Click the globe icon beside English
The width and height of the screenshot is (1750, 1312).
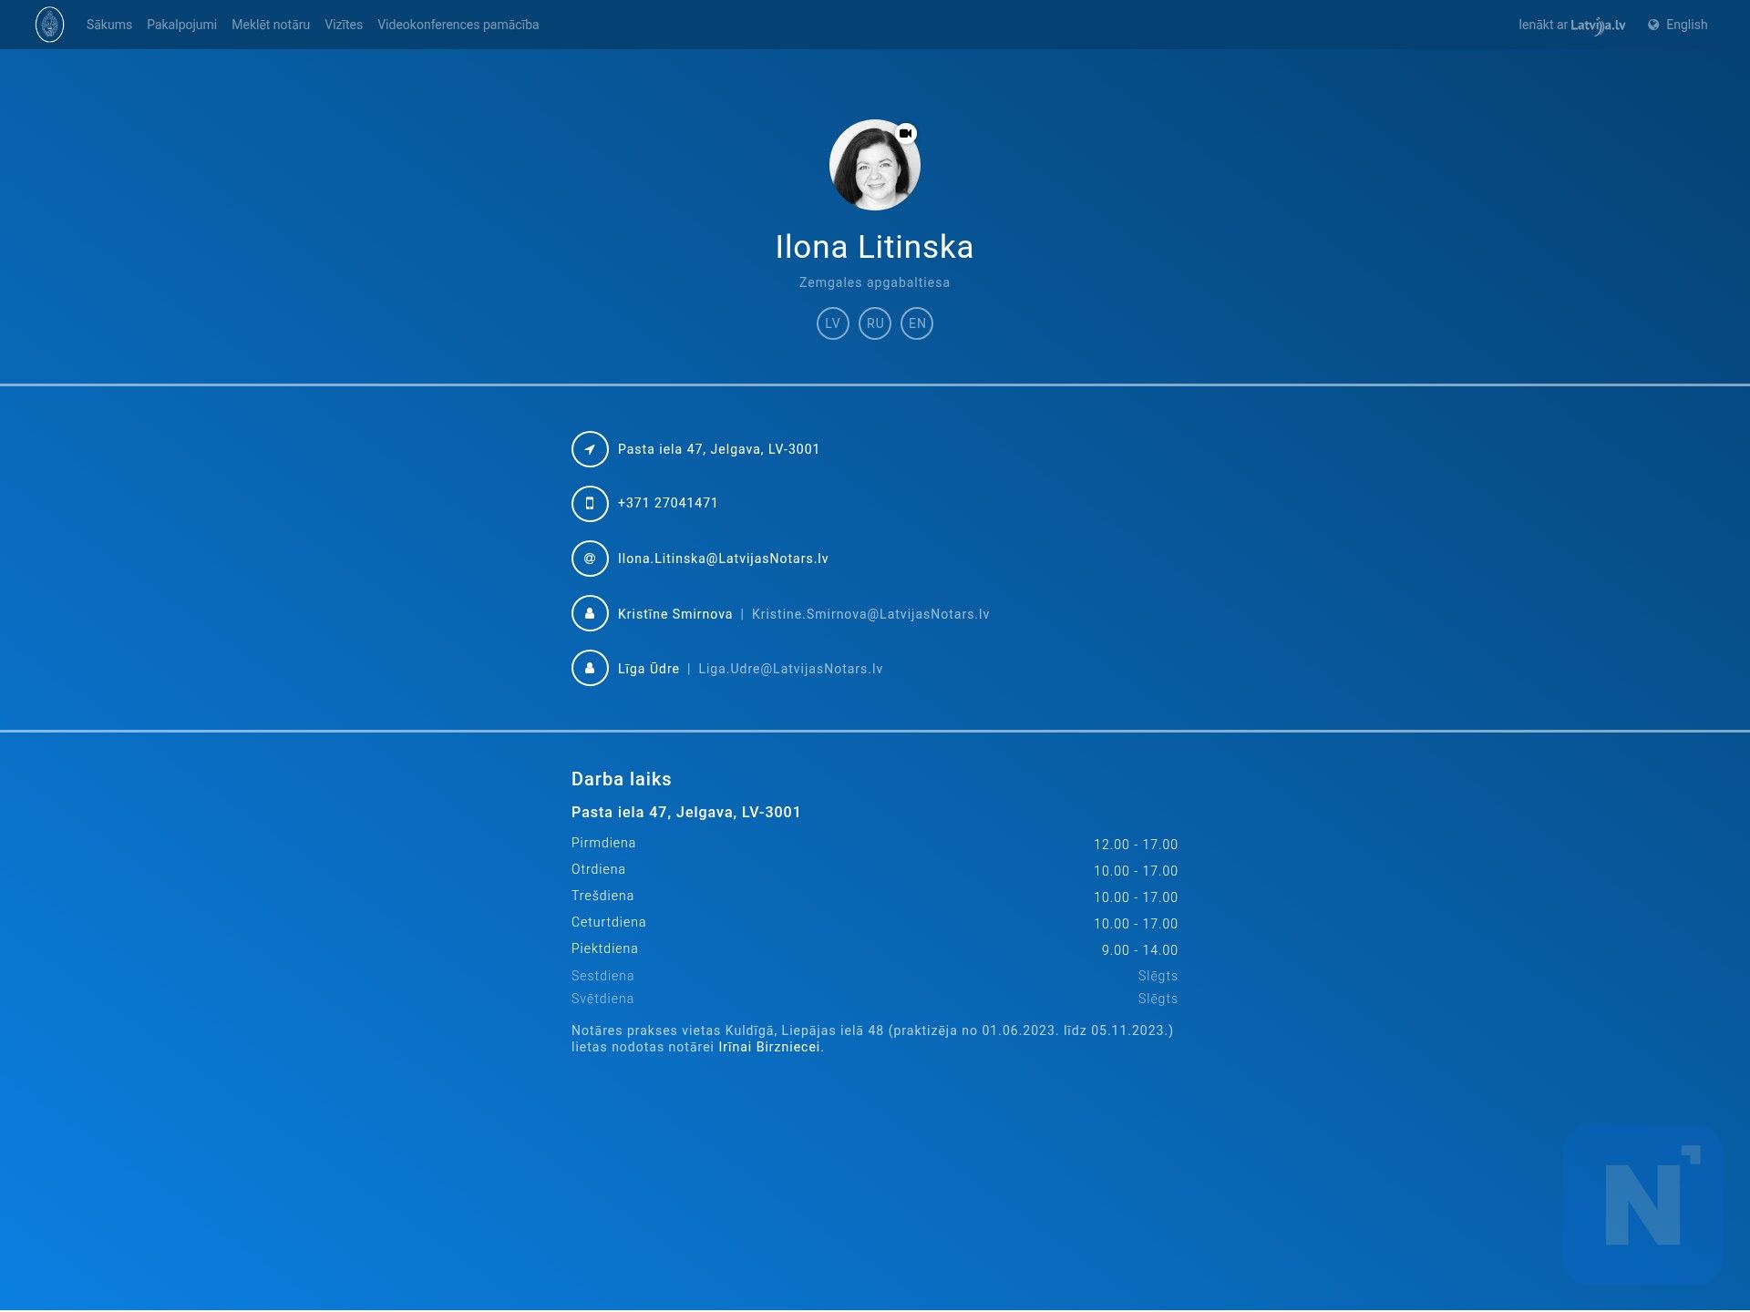click(x=1653, y=25)
